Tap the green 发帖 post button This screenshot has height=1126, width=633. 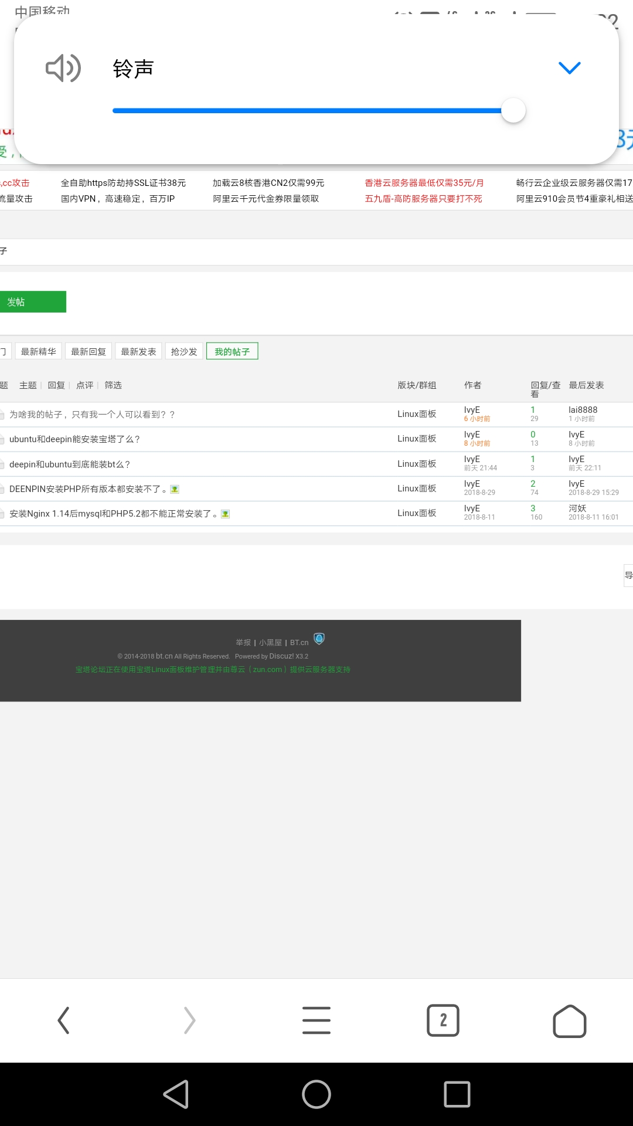point(33,302)
